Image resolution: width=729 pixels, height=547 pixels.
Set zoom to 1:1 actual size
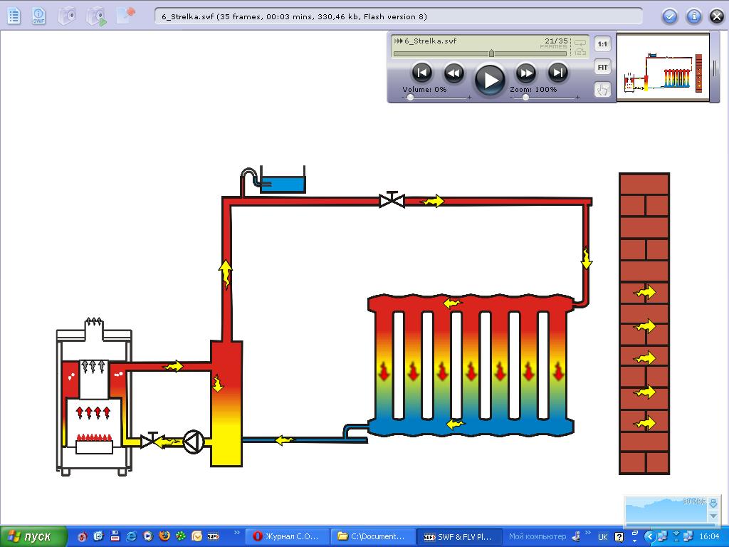pyautogui.click(x=603, y=44)
